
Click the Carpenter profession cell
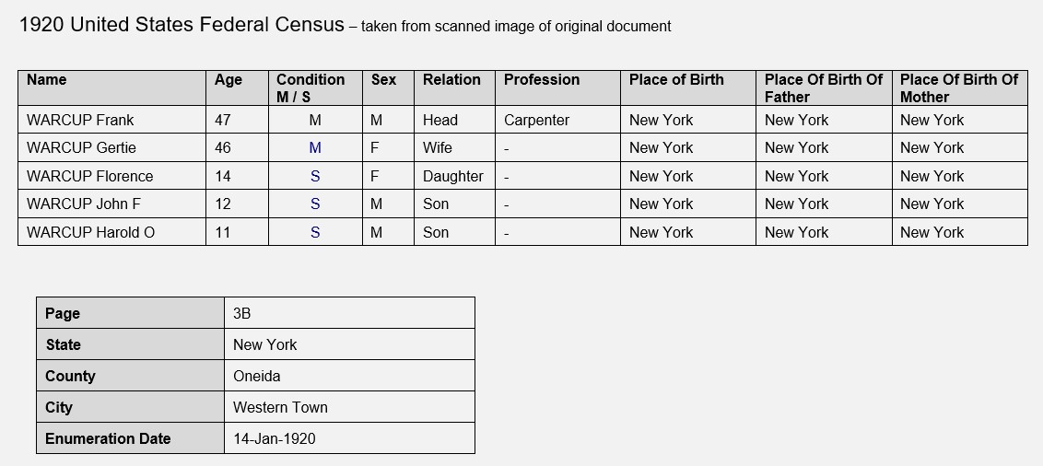(x=557, y=120)
